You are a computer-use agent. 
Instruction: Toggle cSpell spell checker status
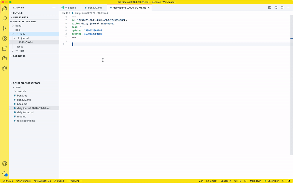[x=59, y=181]
